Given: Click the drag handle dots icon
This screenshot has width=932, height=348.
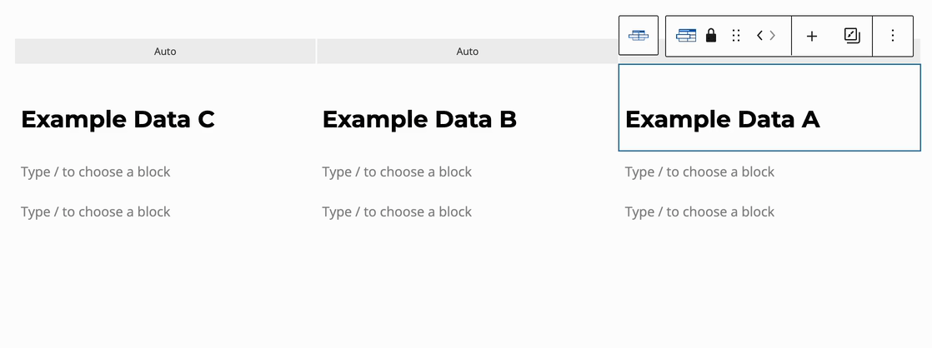Looking at the screenshot, I should [736, 36].
